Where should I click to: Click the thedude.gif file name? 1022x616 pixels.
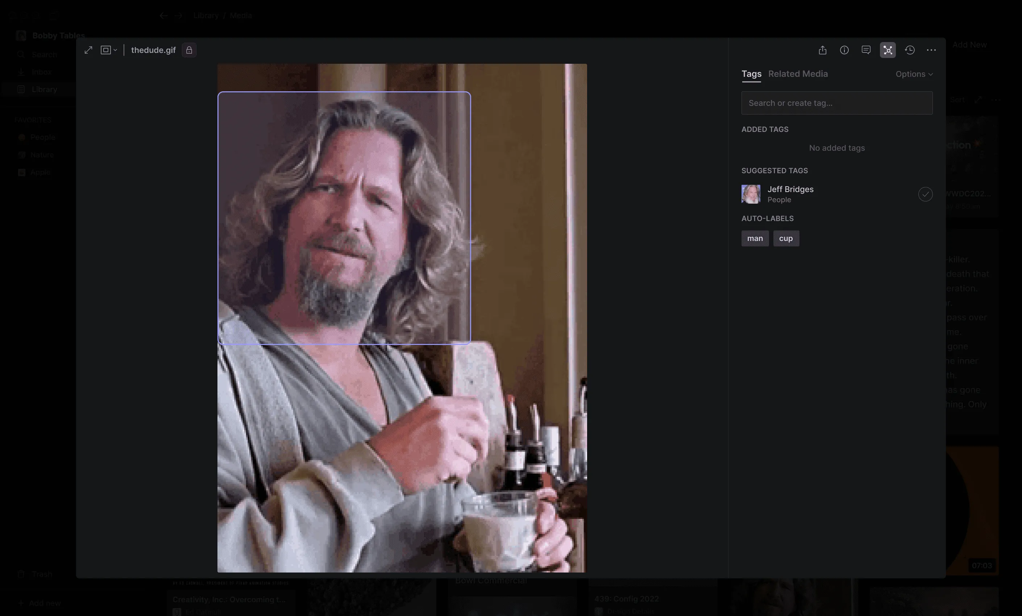coord(153,50)
